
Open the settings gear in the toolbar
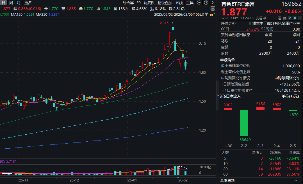pos(199,3)
